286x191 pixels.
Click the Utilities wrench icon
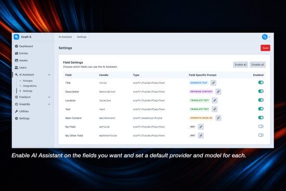[x=17, y=111]
